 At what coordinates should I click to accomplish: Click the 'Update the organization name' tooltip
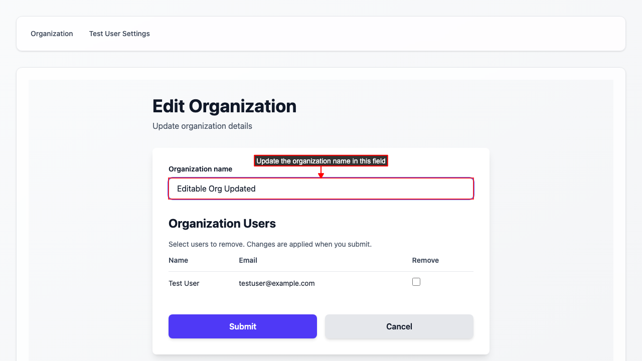click(320, 161)
